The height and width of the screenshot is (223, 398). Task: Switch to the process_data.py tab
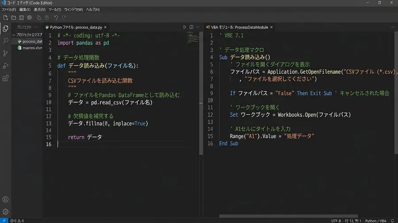point(76,27)
